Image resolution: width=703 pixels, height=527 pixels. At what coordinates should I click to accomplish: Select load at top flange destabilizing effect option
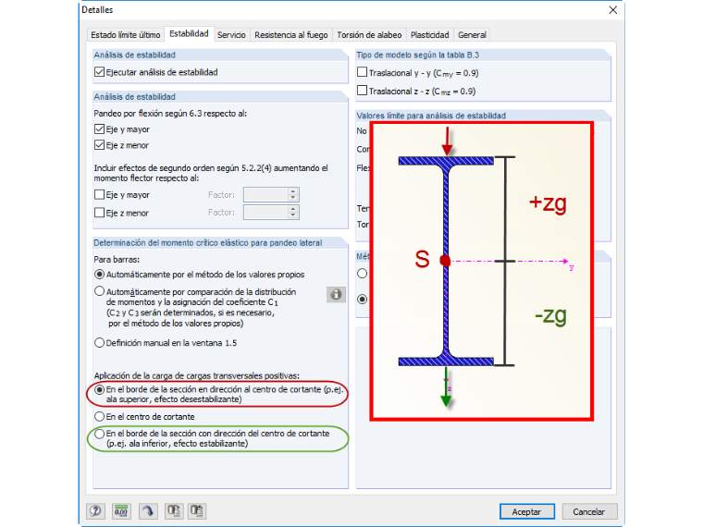click(99, 390)
